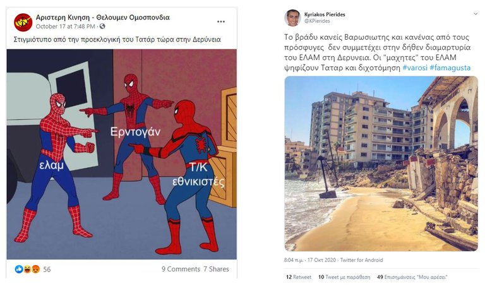View the 7 Shares of the post
The width and height of the screenshot is (485, 286).
coord(216,269)
